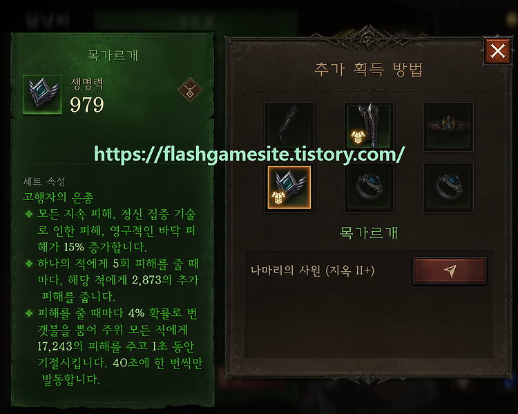Viewport: 518px width, 414px height.
Task: Click the 4% lightning chance set bonus
Action: 114,346
